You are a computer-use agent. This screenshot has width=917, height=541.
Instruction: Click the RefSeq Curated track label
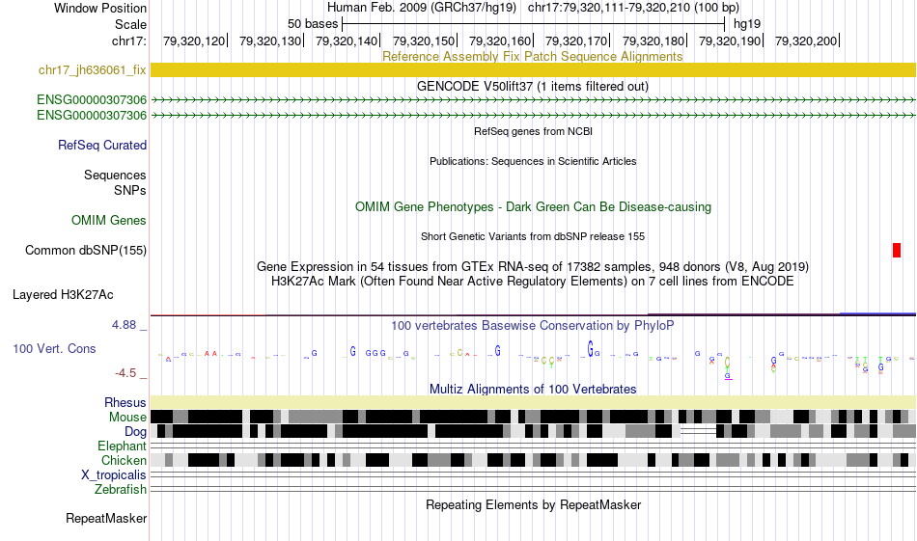pyautogui.click(x=102, y=145)
